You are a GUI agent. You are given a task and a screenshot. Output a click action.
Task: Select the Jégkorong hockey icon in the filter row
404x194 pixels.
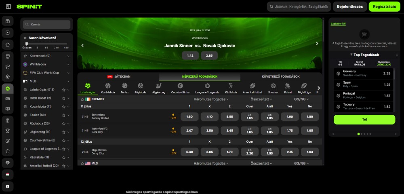coord(158,86)
